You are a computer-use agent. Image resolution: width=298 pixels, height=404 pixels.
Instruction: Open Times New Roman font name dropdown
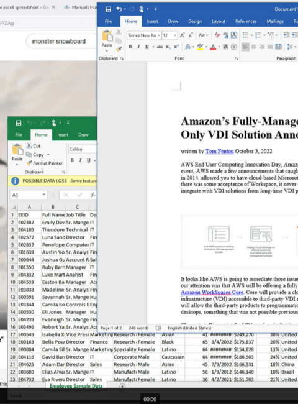[x=159, y=35]
